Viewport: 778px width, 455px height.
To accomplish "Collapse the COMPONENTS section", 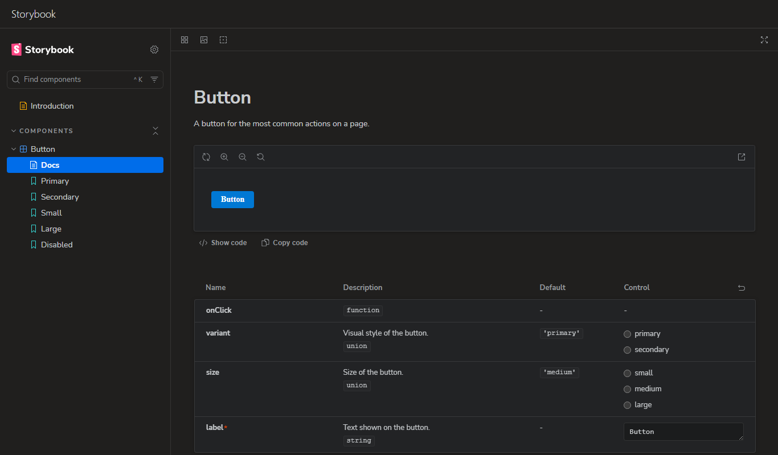I will (x=42, y=131).
